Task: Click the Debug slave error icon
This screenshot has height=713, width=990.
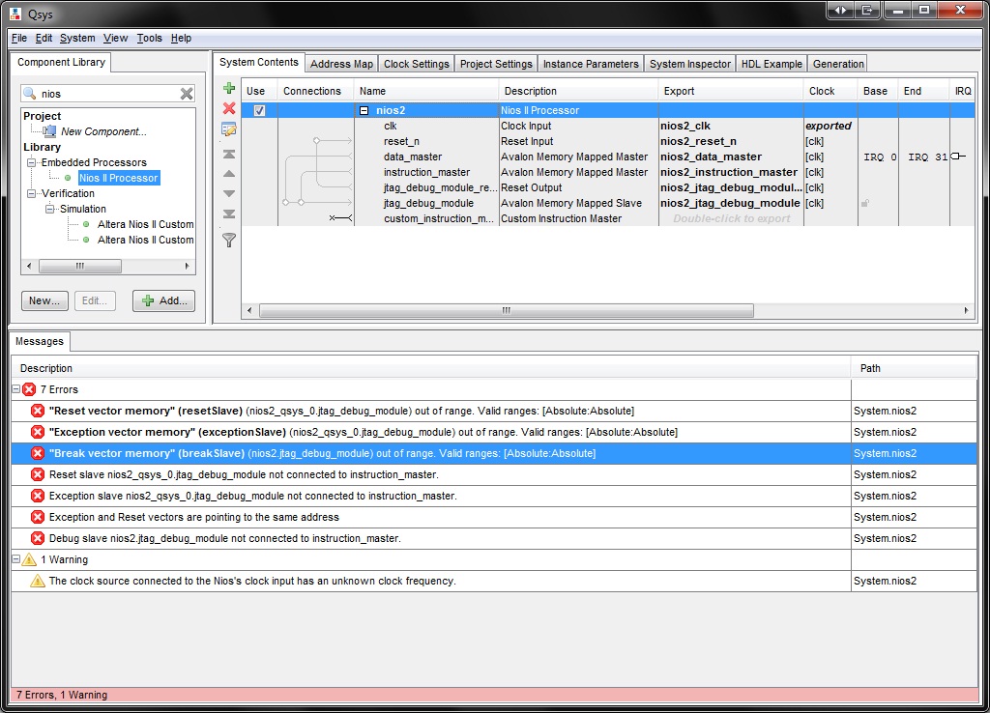Action: pos(38,538)
